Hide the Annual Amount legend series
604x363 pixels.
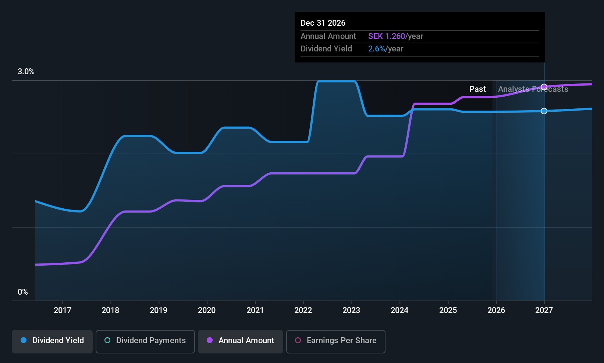click(x=241, y=341)
